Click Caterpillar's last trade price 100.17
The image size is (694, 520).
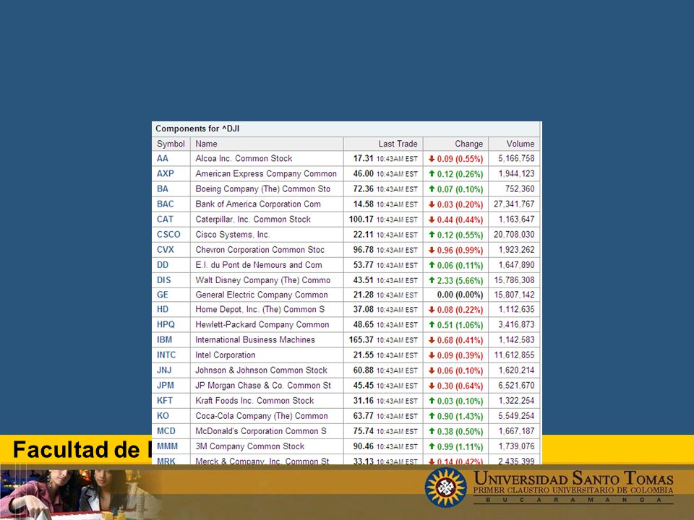pos(361,220)
